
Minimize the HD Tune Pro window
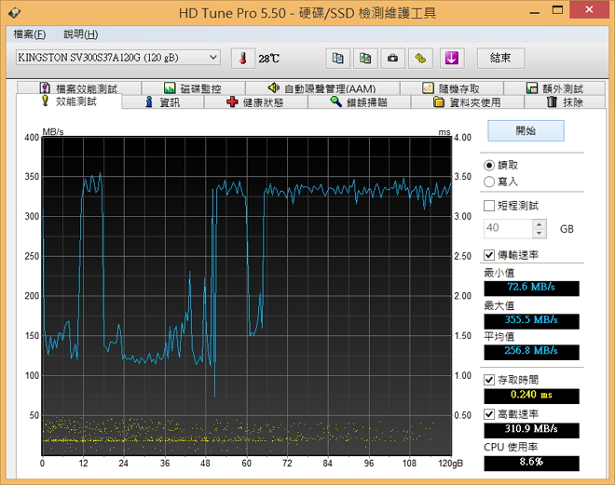535,11
